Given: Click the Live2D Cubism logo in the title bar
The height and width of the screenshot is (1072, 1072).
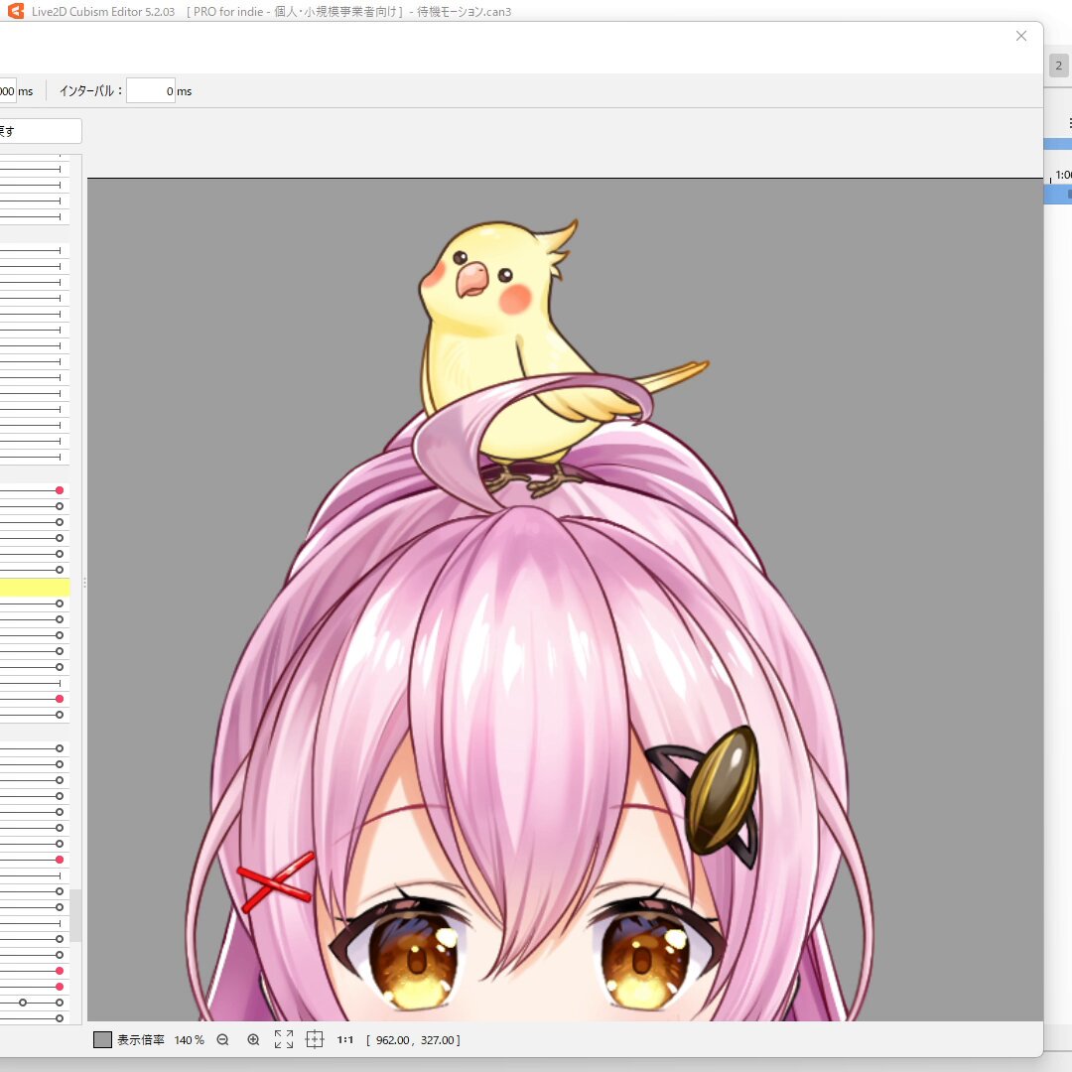Looking at the screenshot, I should pyautogui.click(x=16, y=11).
